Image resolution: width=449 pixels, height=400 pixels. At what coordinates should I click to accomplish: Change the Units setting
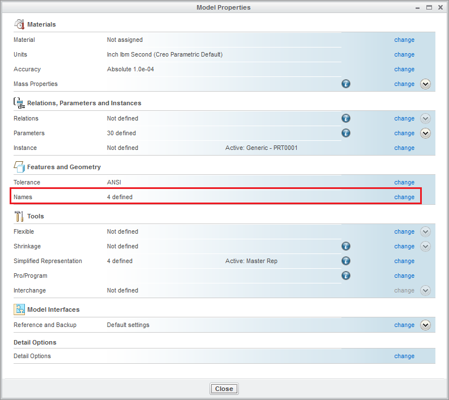pos(404,54)
